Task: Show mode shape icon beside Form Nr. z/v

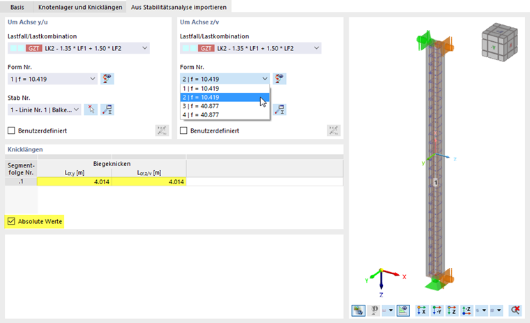Action: (x=280, y=79)
